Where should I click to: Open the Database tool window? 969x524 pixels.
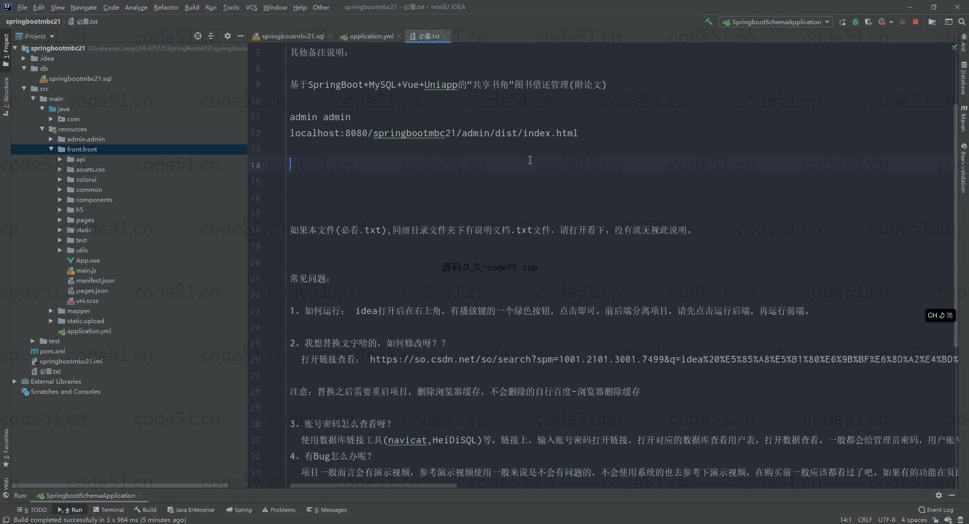(963, 78)
